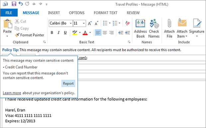Image resolution: width=206 pixels, height=128 pixels.
Task: Open the FILE tab
Action: (9, 13)
